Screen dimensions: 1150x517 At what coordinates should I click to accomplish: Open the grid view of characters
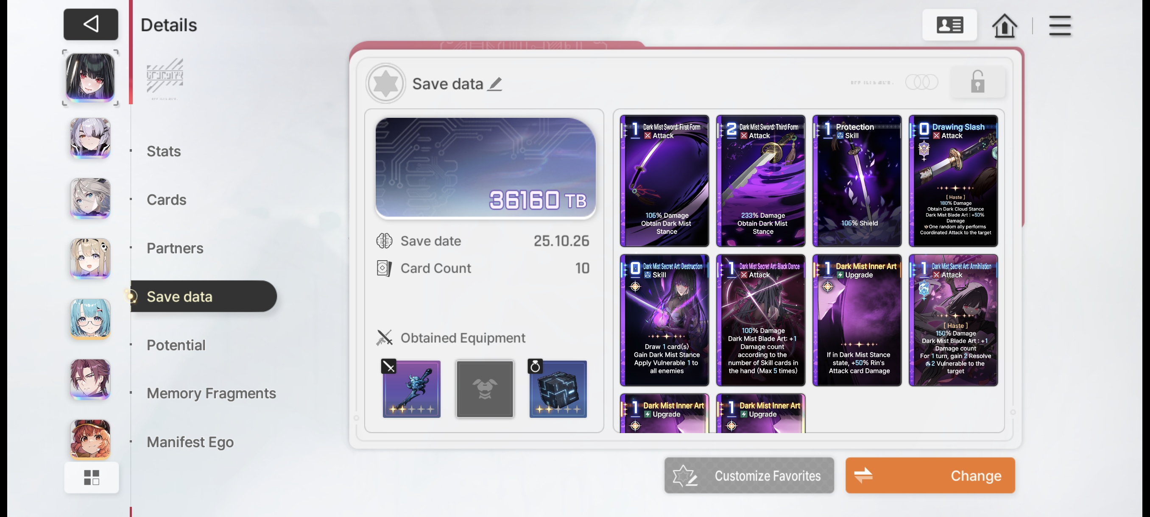click(92, 477)
